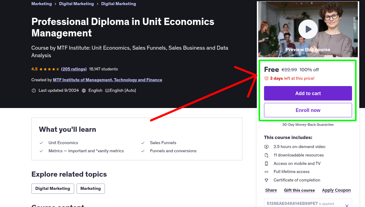Click the globe language icon
365x207 pixels.
point(84,91)
